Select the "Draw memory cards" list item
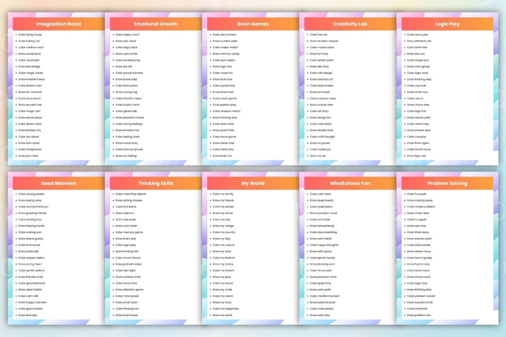Viewport: 506px width, 337px height. (x=226, y=54)
